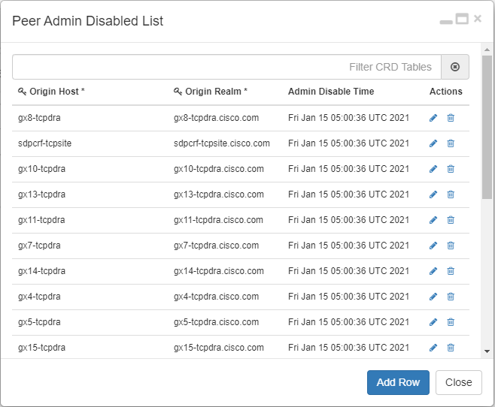Delete the gx7-tcpdra peer row

coord(451,246)
